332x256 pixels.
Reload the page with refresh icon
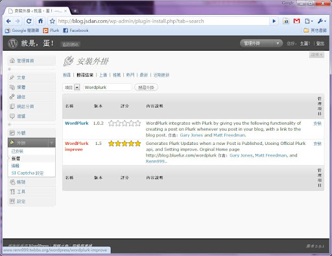tap(29, 21)
